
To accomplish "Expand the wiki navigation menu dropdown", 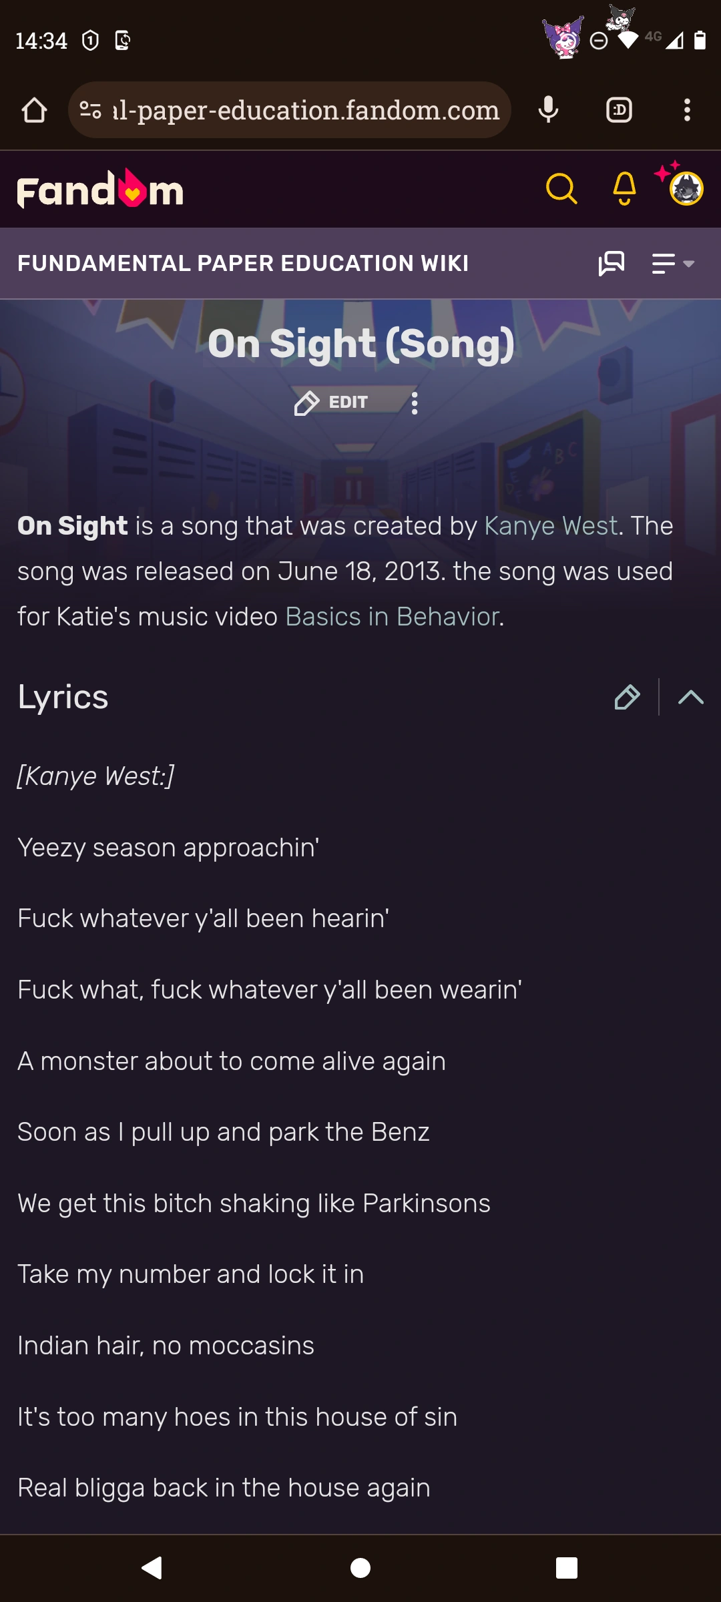I will point(673,264).
